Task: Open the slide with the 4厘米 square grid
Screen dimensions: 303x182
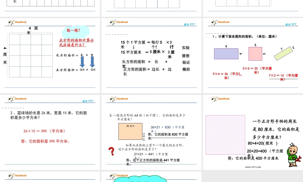Action: [50, 56]
